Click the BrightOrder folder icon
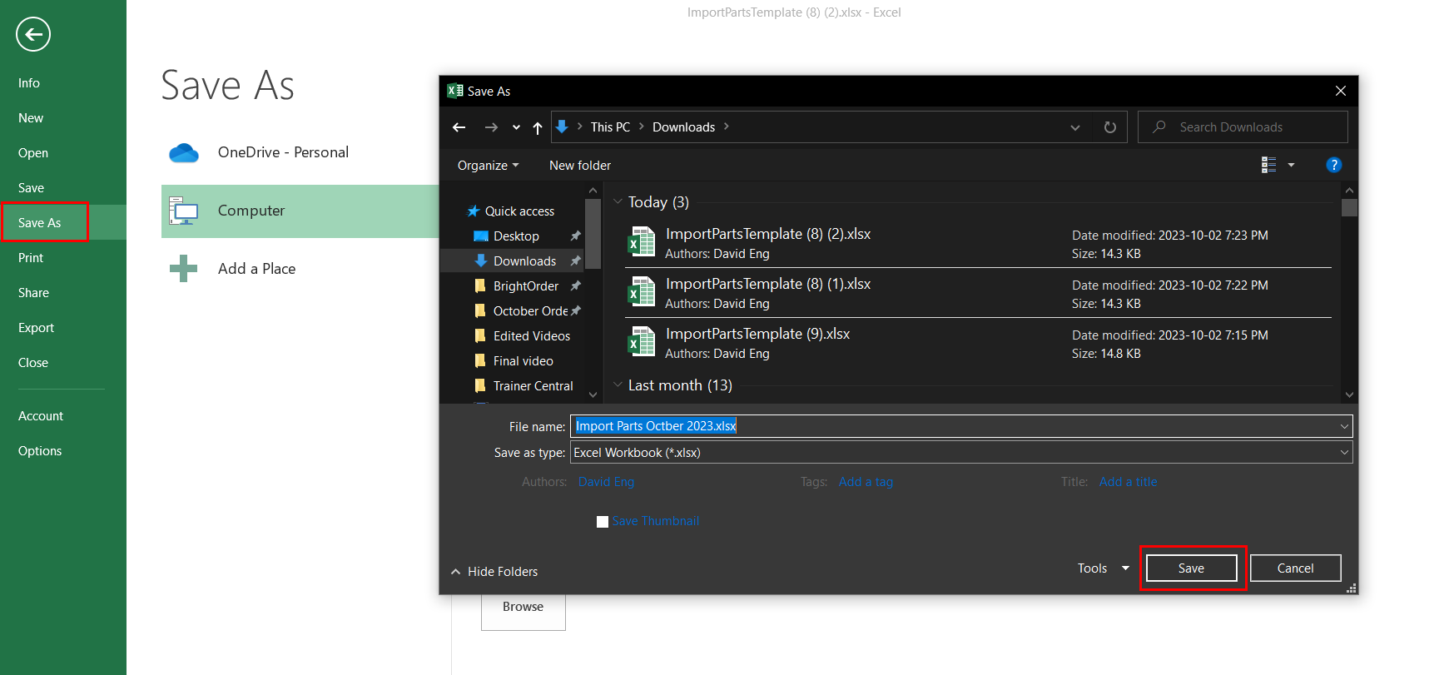 coord(480,285)
